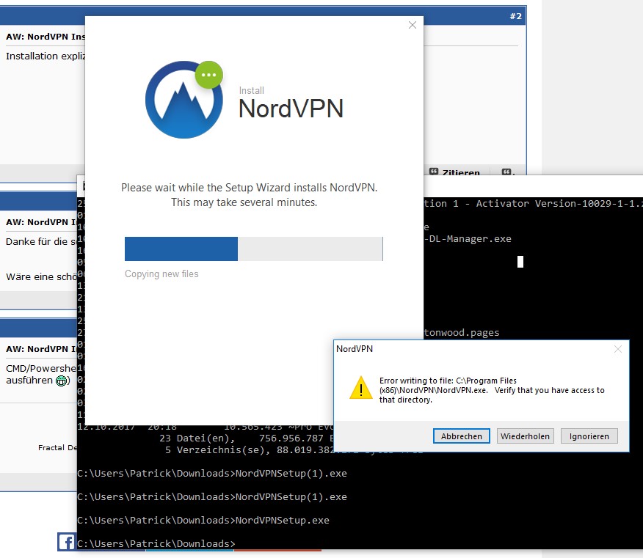
Task: Click the install progress bar
Action: tap(254, 249)
